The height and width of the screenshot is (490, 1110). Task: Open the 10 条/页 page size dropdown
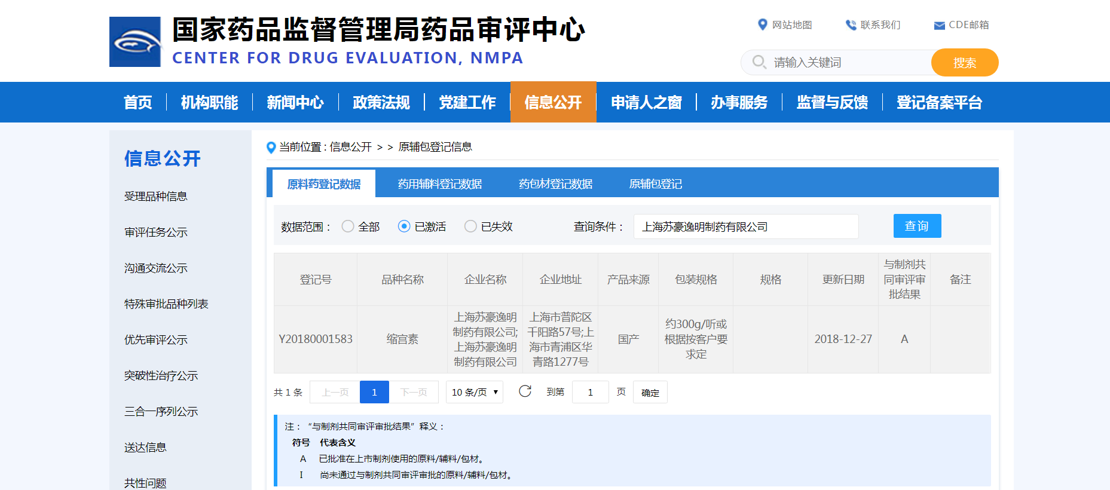[475, 392]
